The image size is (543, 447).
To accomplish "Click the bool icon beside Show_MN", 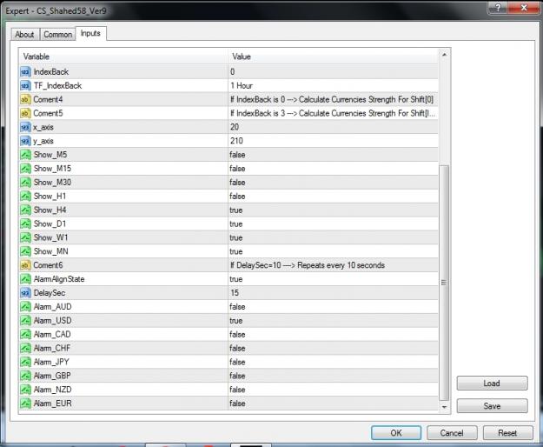I will point(25,251).
